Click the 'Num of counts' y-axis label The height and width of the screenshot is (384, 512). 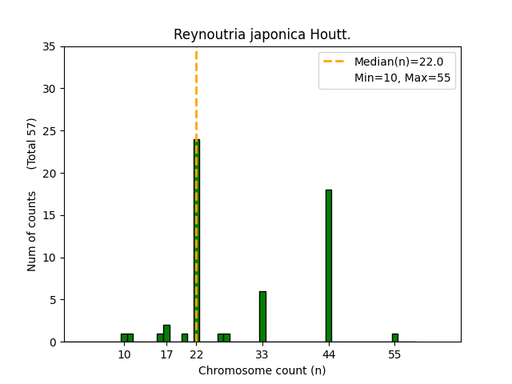coord(32,231)
